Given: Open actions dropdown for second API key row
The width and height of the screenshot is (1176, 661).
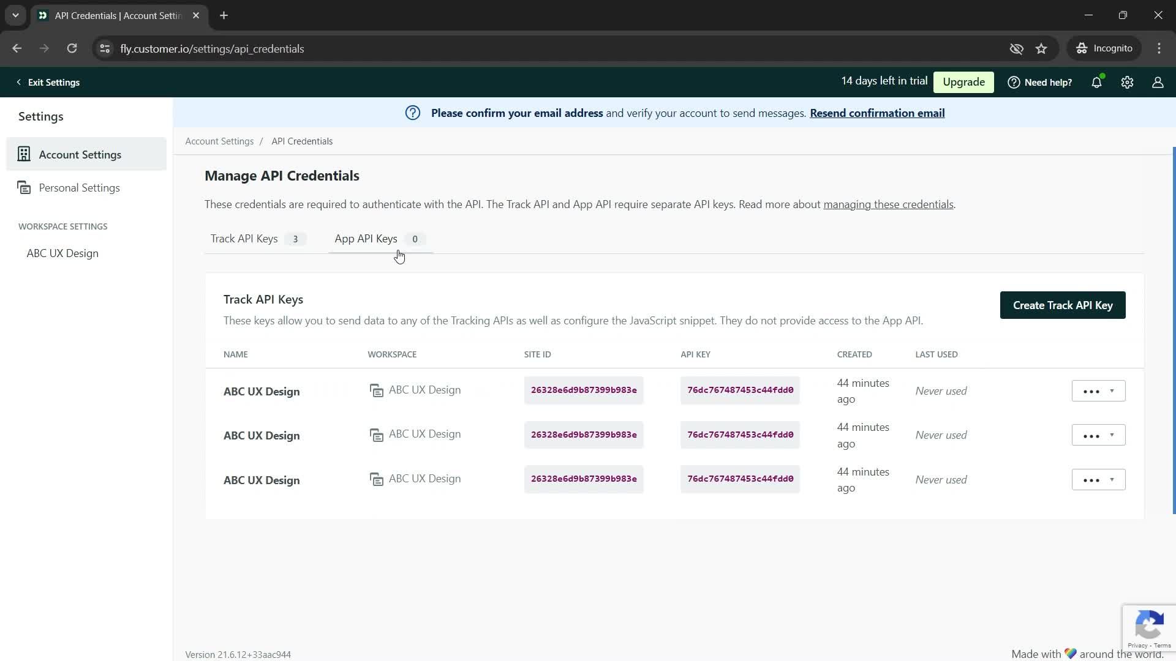Looking at the screenshot, I should (x=1098, y=435).
